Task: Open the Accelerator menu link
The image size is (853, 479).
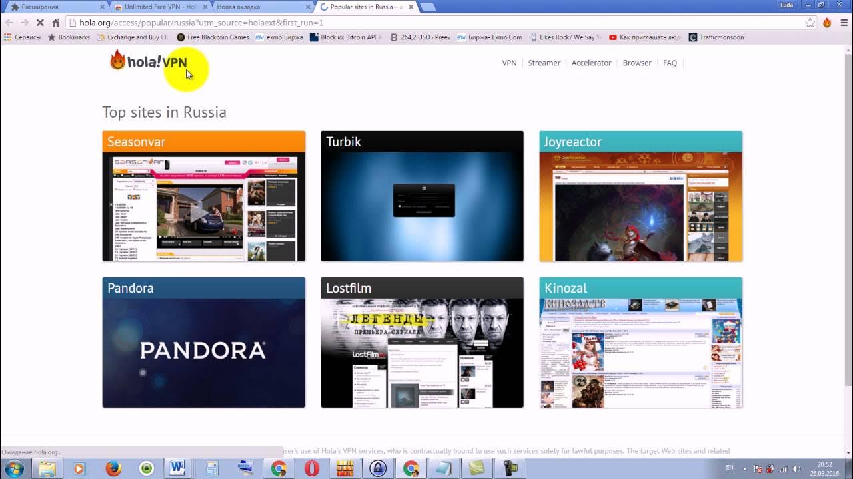Action: tap(591, 63)
